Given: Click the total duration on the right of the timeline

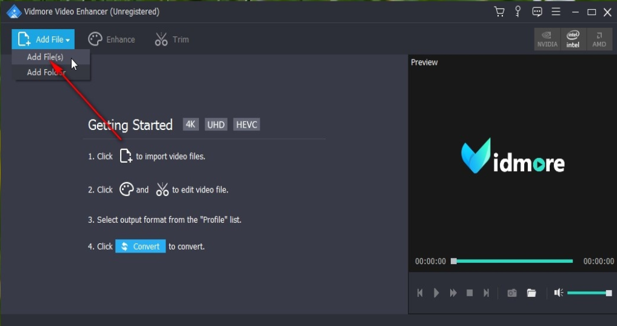Looking at the screenshot, I should click(x=599, y=262).
